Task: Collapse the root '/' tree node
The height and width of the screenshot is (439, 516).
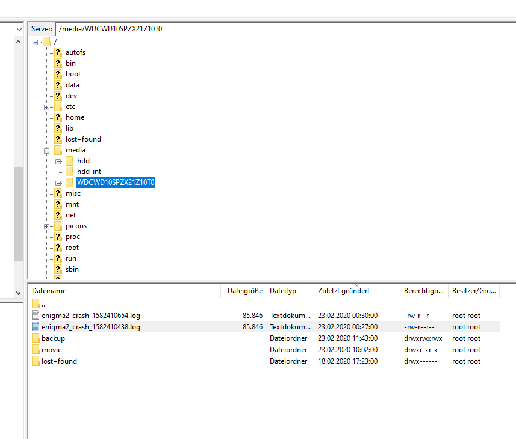Action: pos(36,42)
